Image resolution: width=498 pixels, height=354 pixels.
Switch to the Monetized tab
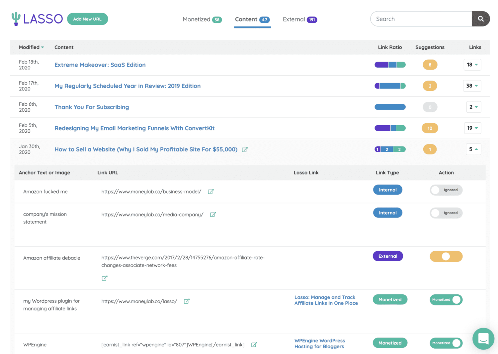click(202, 19)
